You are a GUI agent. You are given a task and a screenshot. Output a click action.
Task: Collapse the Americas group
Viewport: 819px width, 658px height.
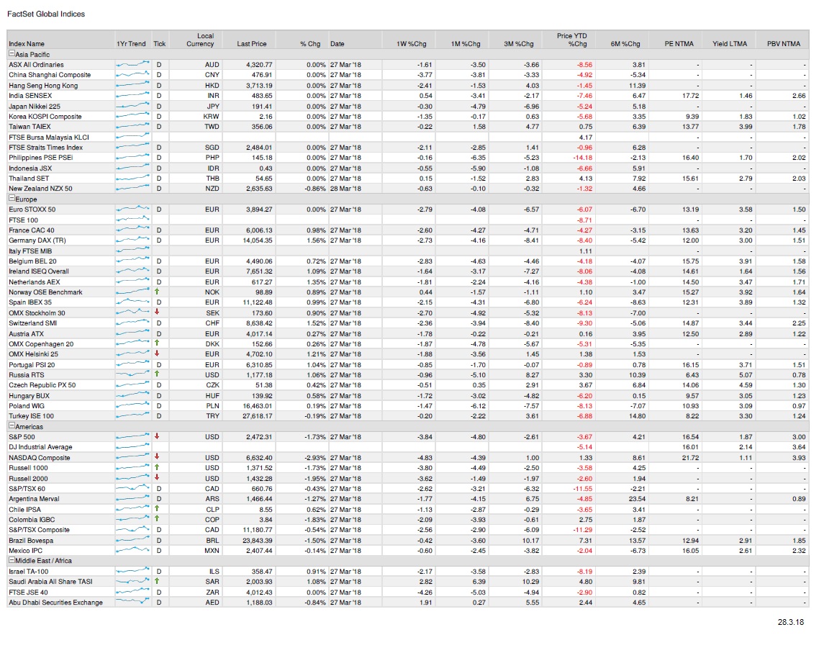[x=12, y=426]
